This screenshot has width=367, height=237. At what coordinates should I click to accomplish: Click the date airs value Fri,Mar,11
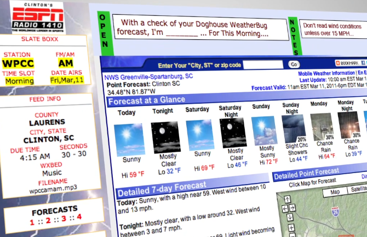click(x=67, y=80)
